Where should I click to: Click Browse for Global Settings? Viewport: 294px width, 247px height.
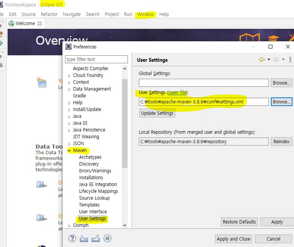(282, 83)
